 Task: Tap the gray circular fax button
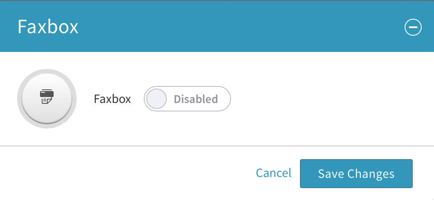[47, 98]
